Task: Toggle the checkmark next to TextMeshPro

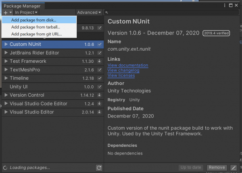Action: pos(99,70)
